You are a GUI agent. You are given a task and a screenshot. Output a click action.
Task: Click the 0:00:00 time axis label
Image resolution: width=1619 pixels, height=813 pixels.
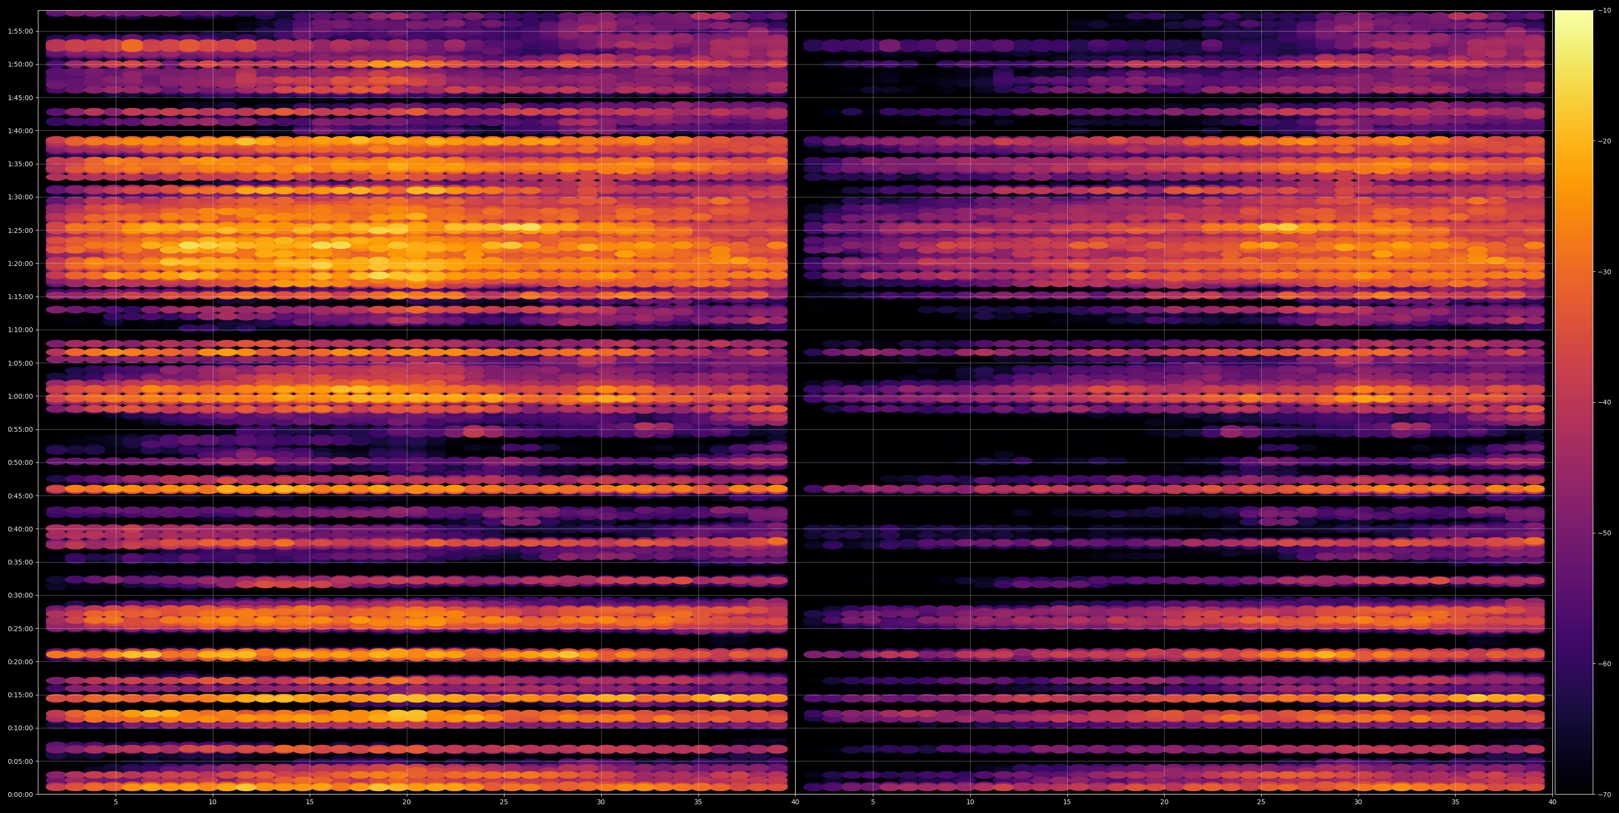[x=22, y=794]
